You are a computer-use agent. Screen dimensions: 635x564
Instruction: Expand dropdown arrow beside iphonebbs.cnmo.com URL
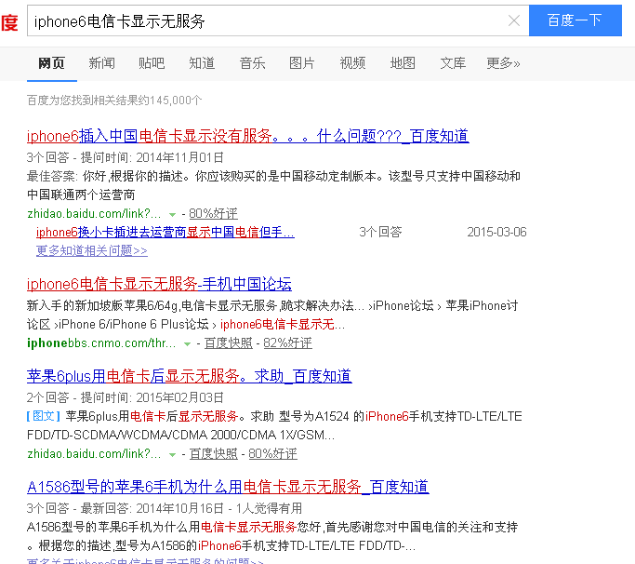(187, 343)
